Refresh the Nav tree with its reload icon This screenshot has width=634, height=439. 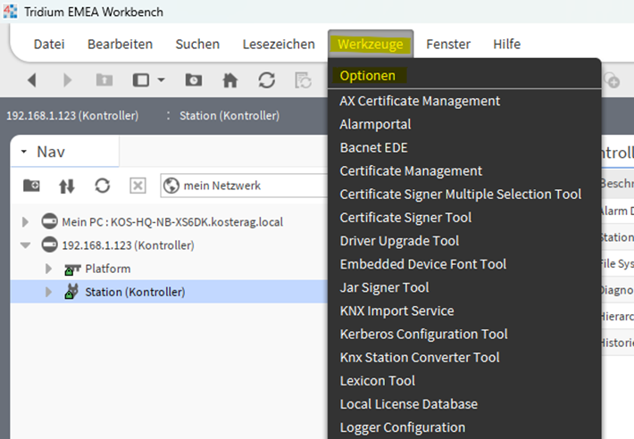(103, 186)
